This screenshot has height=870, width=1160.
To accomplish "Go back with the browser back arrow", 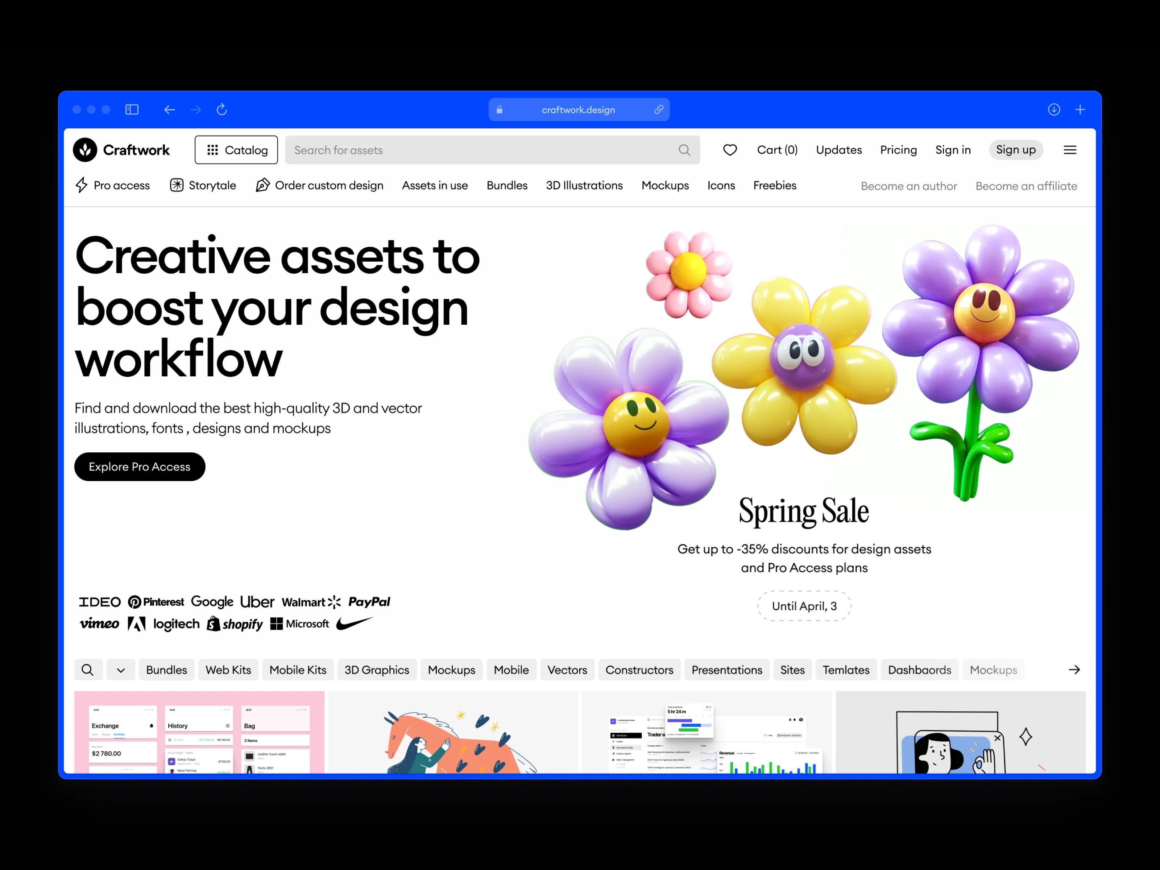I will (169, 109).
